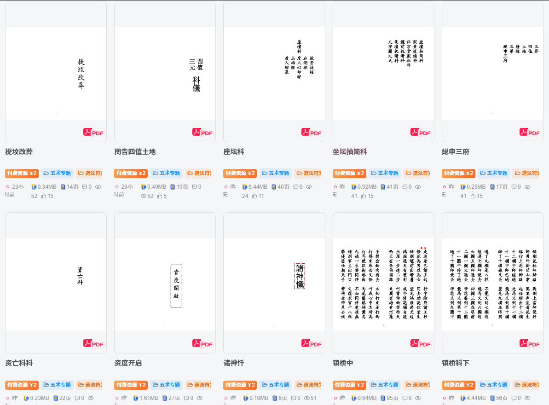Click the views eye icon under 诸神忏

(x=306, y=398)
